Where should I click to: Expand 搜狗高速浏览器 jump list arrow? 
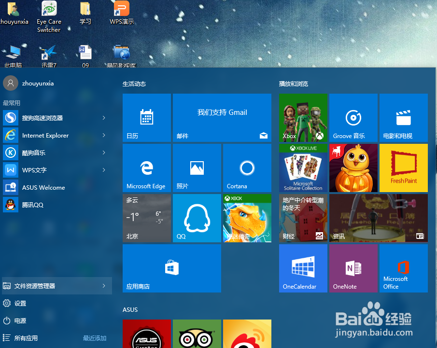click(104, 118)
